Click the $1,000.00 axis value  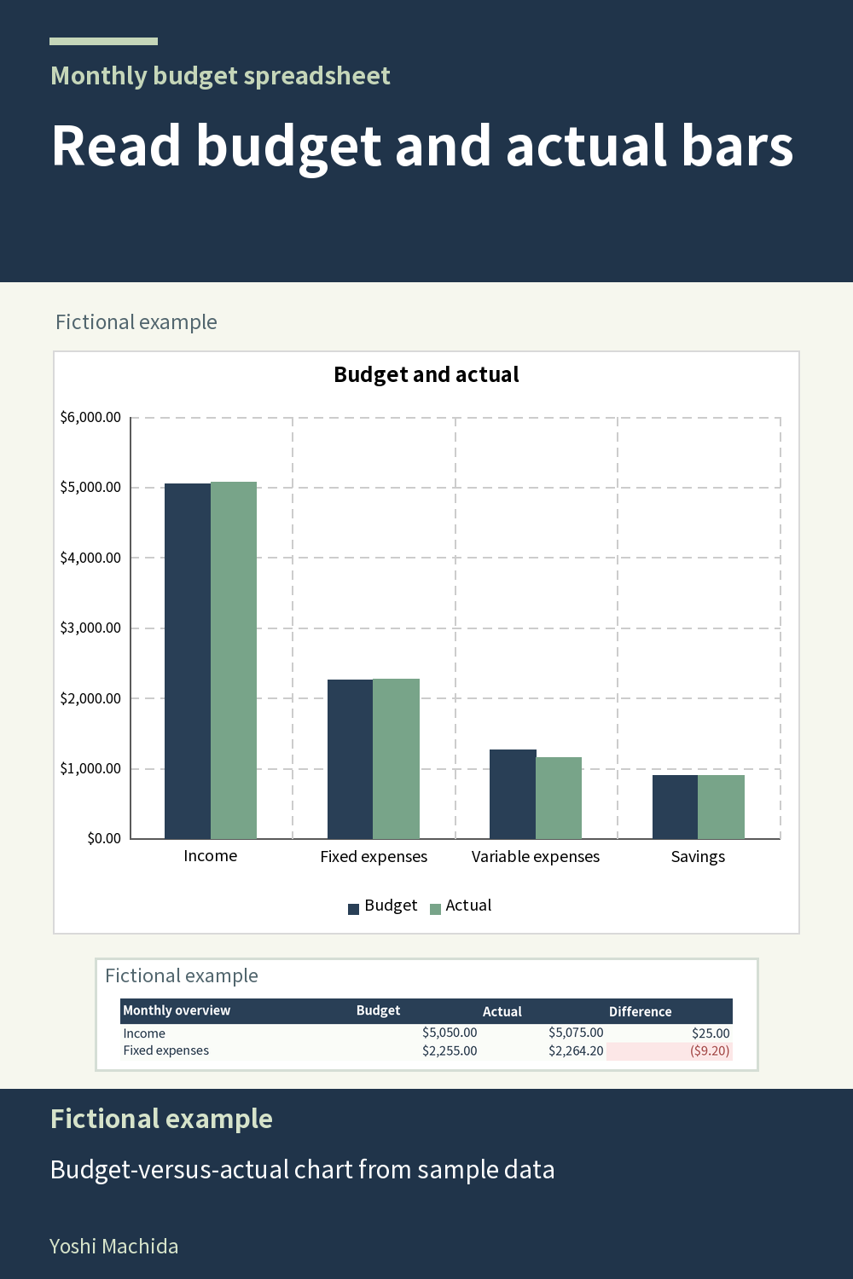[90, 768]
